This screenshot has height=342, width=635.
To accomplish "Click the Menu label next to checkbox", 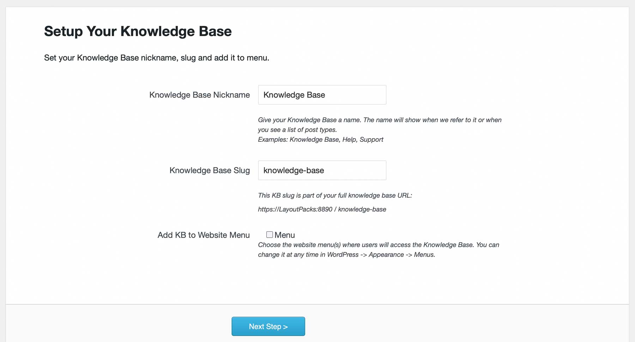I will [285, 234].
